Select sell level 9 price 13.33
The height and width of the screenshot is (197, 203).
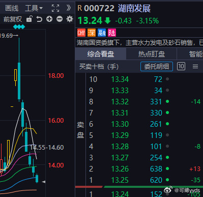click(120, 91)
